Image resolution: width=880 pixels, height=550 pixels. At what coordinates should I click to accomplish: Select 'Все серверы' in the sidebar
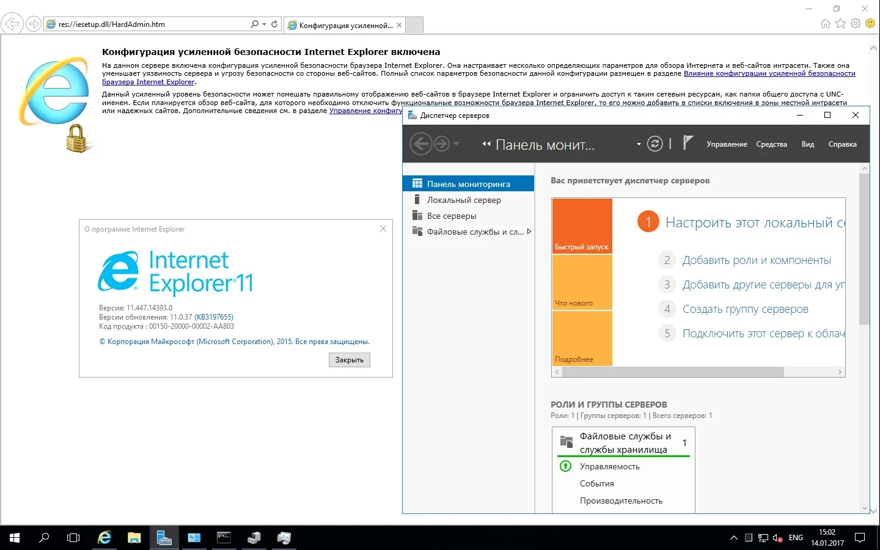pos(469,216)
